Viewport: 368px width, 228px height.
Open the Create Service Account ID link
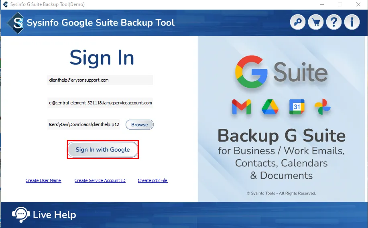click(x=100, y=180)
